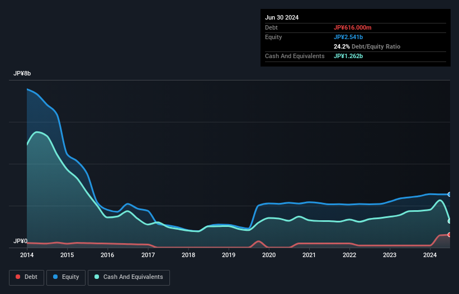Click the blue dot in Equity legend
Viewport: 459px width, 294px height.
click(55, 277)
